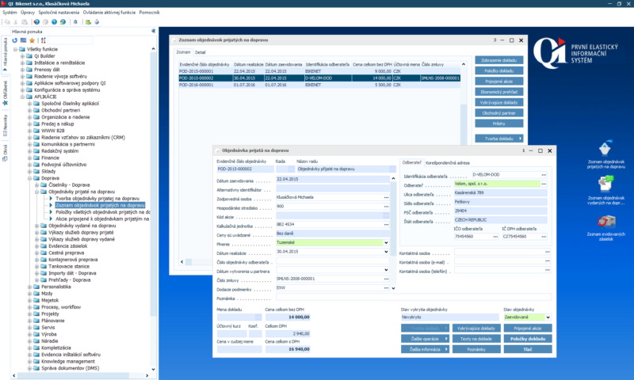Click Poznámky button in order form
The height and width of the screenshot is (380, 634).
[x=476, y=349]
